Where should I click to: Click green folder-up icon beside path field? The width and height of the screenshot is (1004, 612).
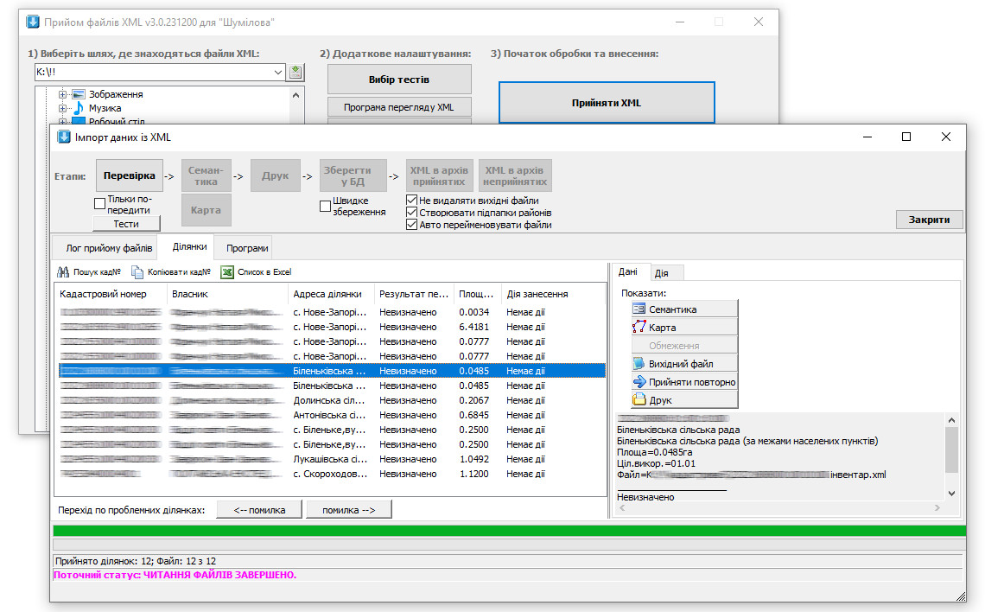pyautogui.click(x=295, y=72)
